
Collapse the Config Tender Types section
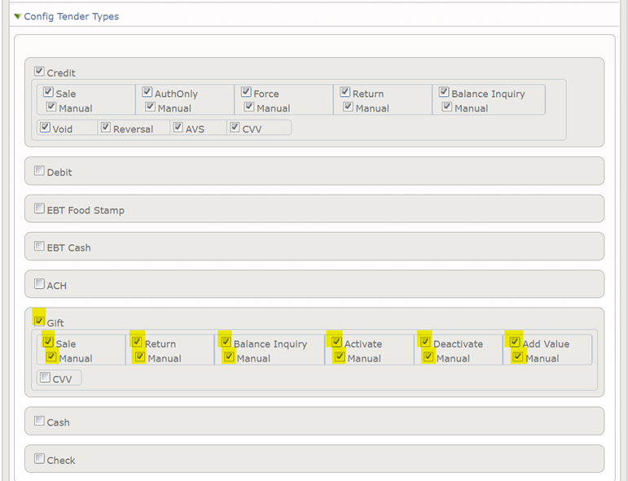click(18, 16)
